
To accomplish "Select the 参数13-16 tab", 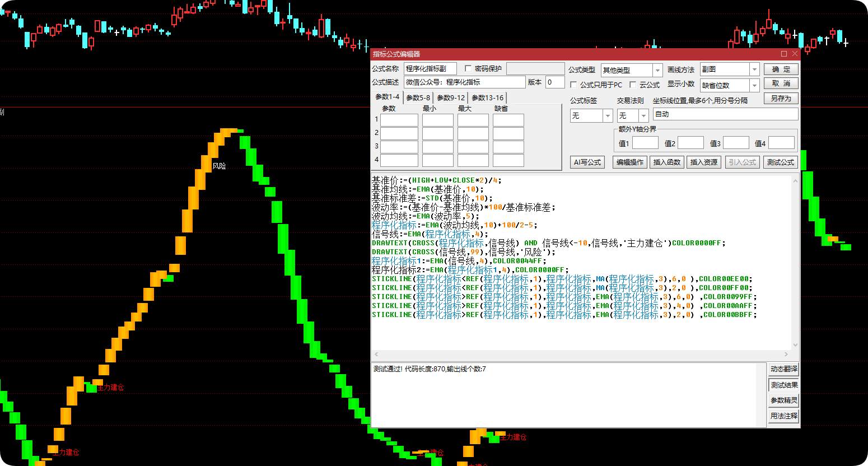I will click(x=487, y=97).
